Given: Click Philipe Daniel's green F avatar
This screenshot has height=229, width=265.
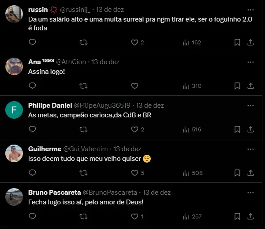Looking at the screenshot, I should tap(14, 110).
